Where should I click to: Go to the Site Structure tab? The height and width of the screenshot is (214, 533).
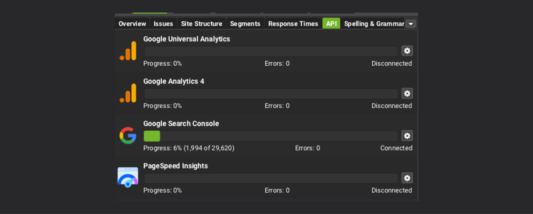[202, 24]
